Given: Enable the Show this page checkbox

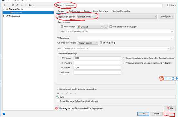Looking at the screenshot, I should (58, 101).
